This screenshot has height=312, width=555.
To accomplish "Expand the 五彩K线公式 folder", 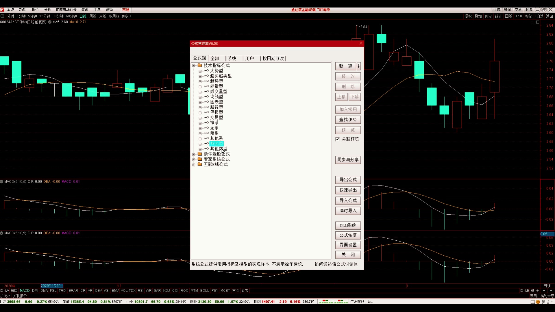I will coord(194,165).
